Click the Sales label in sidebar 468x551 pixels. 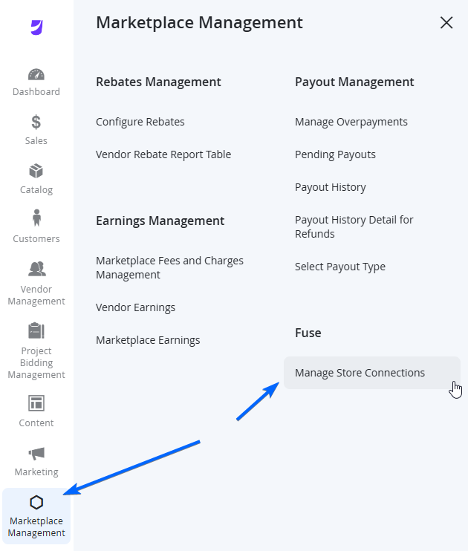[x=36, y=141]
